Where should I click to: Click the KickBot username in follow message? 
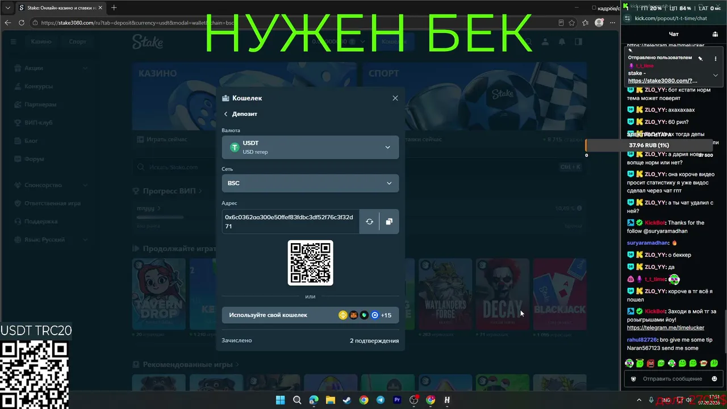click(x=655, y=223)
